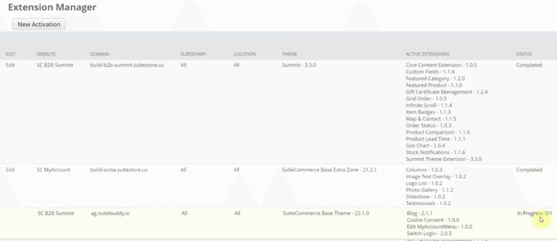557x241 pixels.
Task: Click Summit Theme Extension - 3.3.0
Action: (444, 159)
